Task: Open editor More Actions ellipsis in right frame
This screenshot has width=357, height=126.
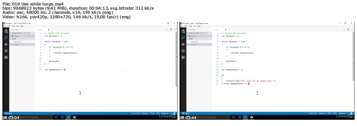Action: point(352,30)
